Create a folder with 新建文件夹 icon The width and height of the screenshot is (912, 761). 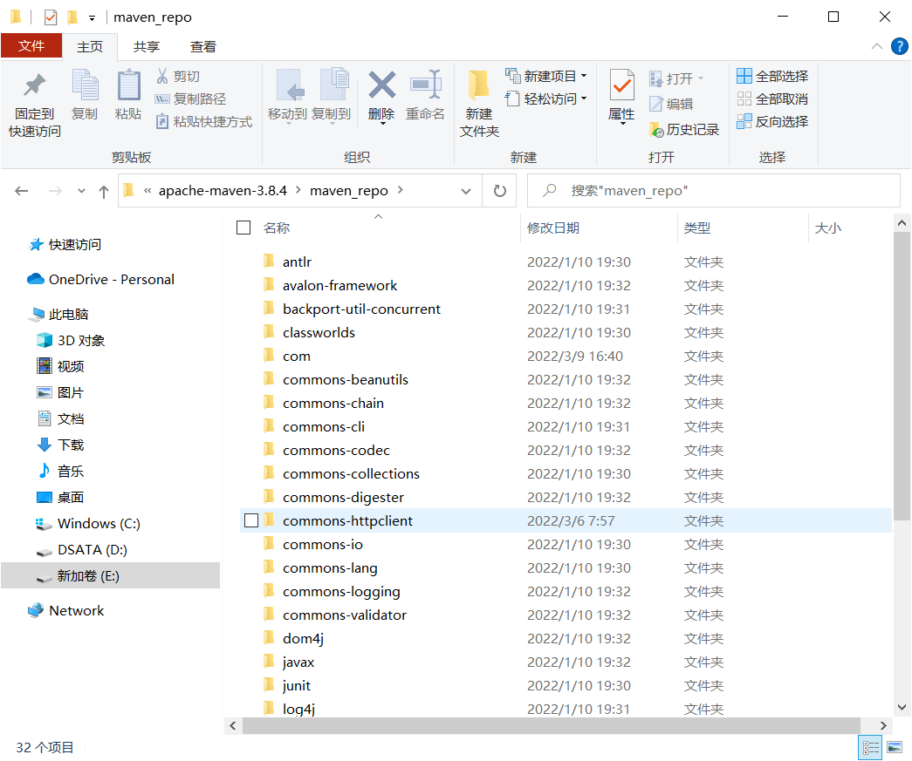pos(479,99)
